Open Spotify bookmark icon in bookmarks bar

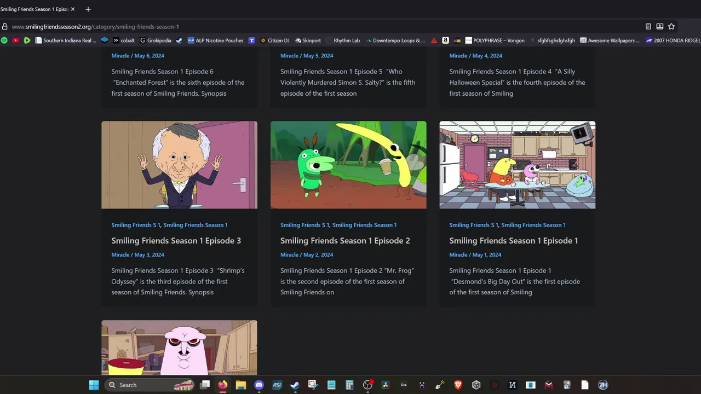(4, 40)
